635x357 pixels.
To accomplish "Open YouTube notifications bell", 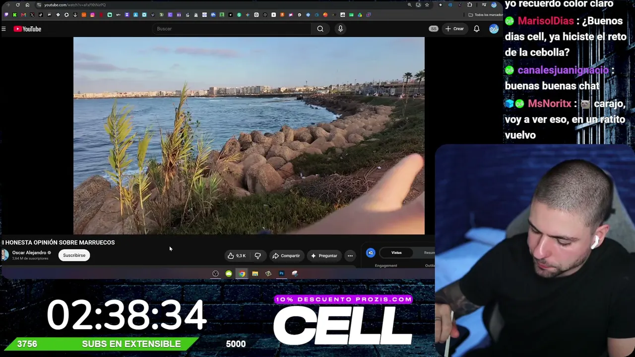I will click(476, 29).
